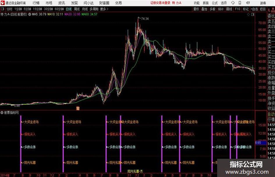
Task: Open F10 company info
Action: (238, 9)
